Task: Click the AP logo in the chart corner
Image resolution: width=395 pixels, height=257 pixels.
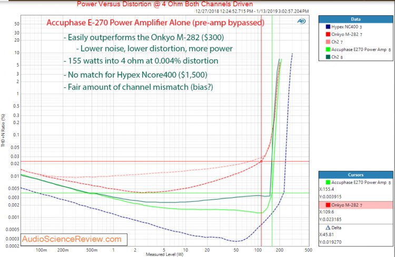Action: tap(301, 22)
